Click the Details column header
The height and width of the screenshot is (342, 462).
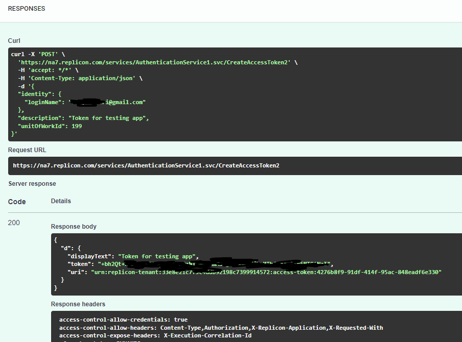coord(61,201)
